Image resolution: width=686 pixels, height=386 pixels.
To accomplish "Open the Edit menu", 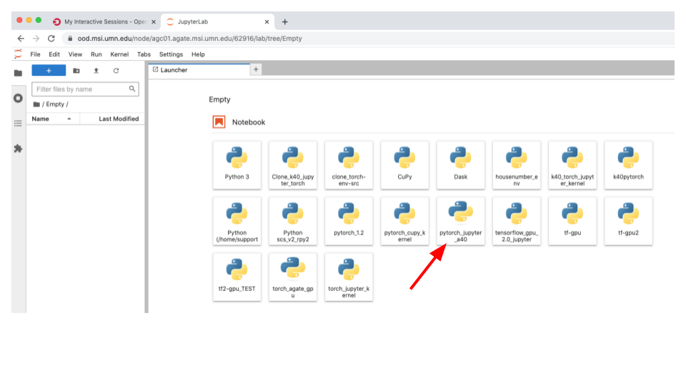I will 54,54.
